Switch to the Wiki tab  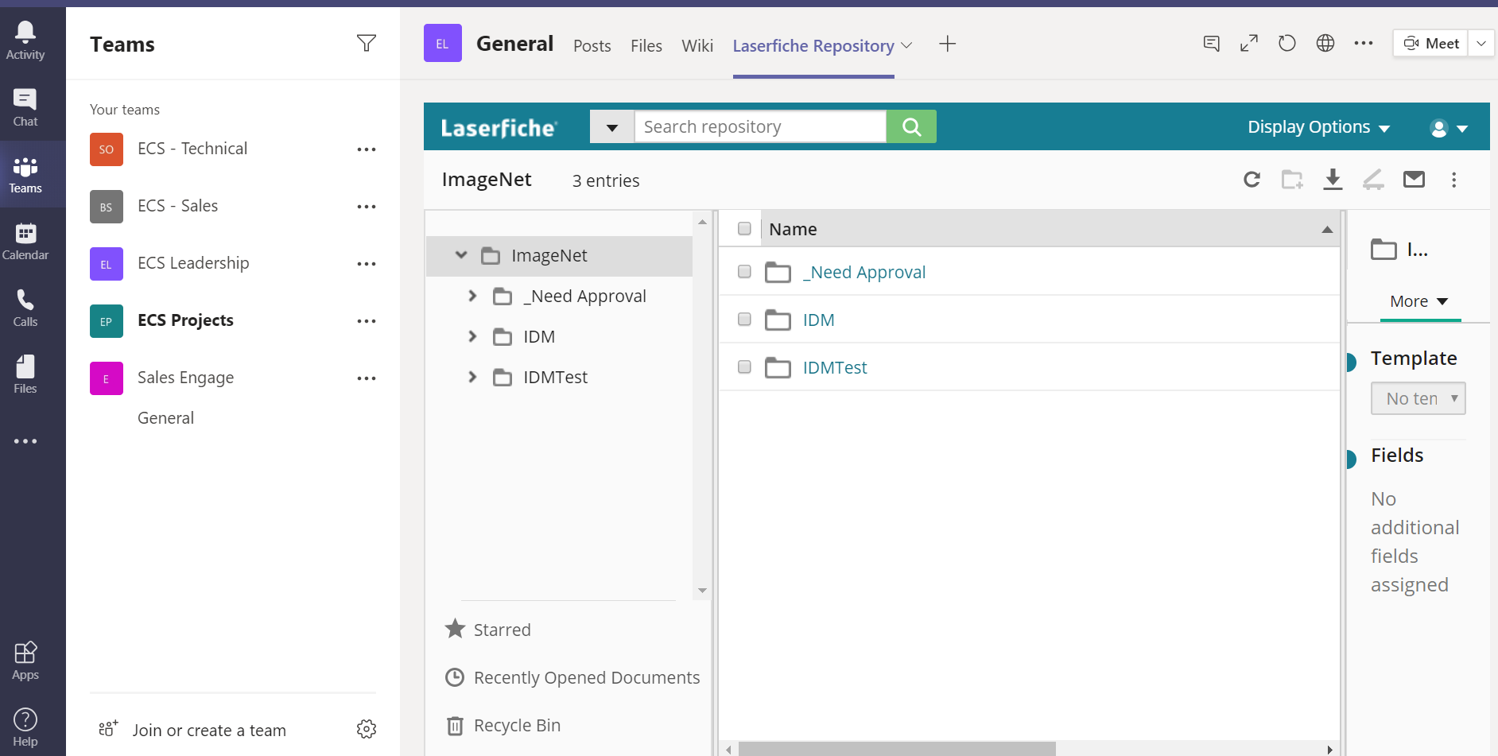[697, 46]
